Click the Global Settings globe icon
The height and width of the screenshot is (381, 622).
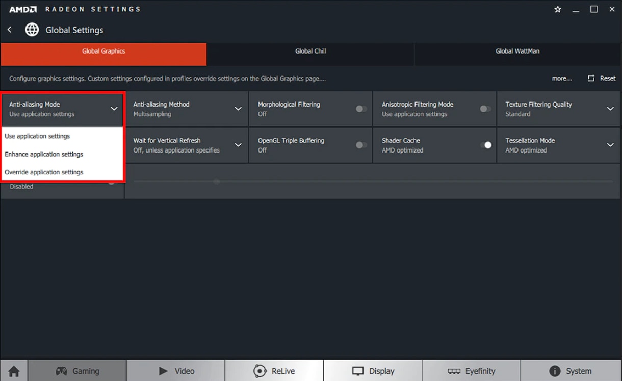[32, 30]
